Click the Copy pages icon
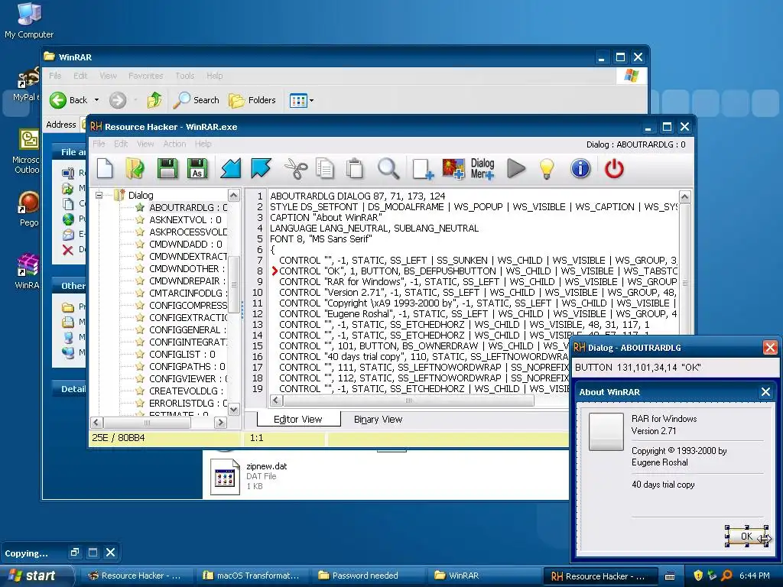 tap(325, 168)
